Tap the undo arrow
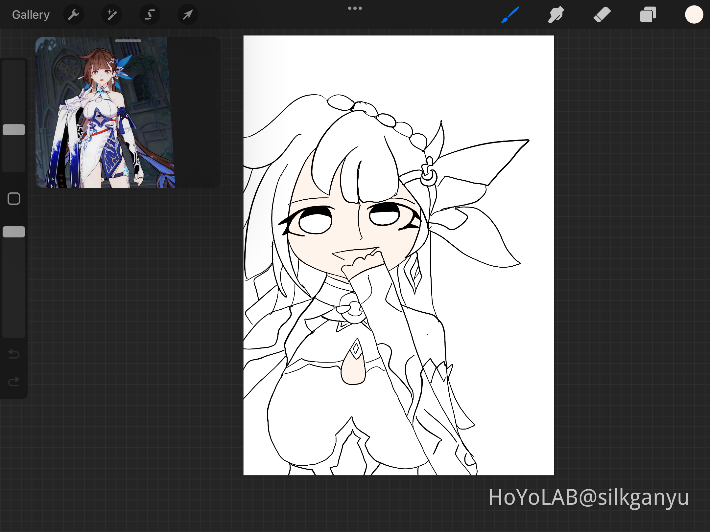 pyautogui.click(x=13, y=354)
